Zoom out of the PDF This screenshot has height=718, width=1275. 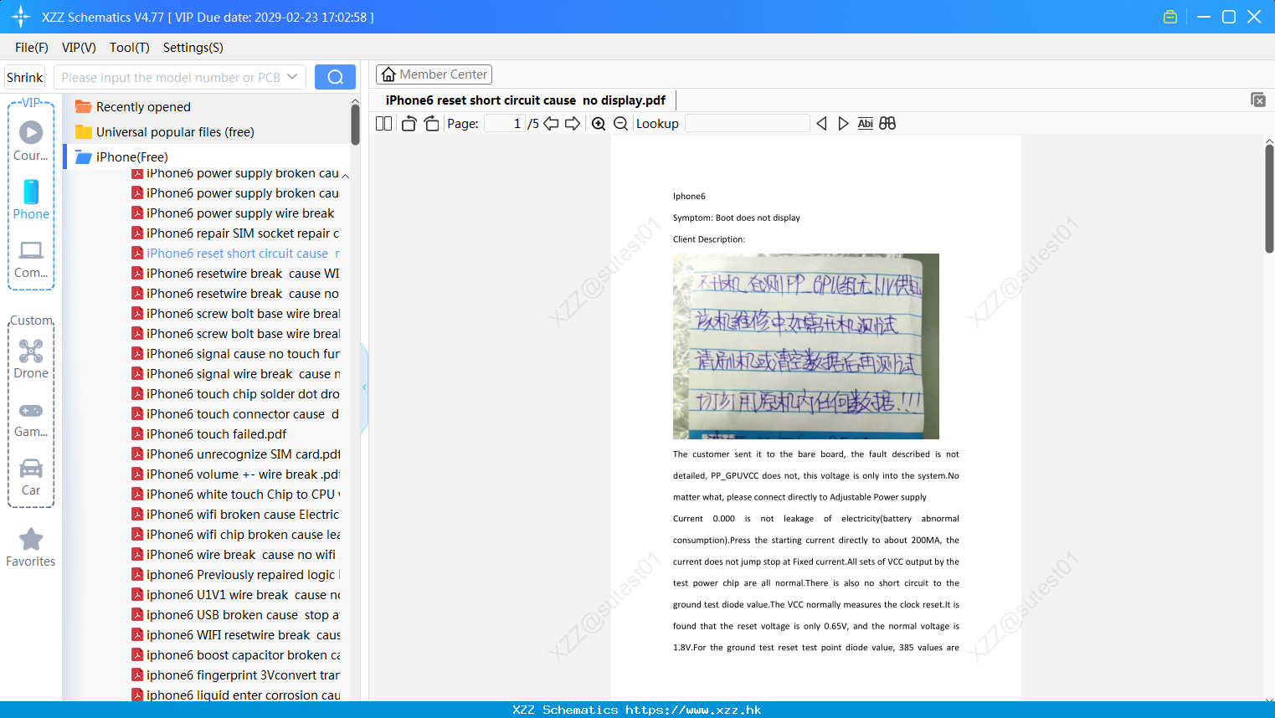point(620,124)
